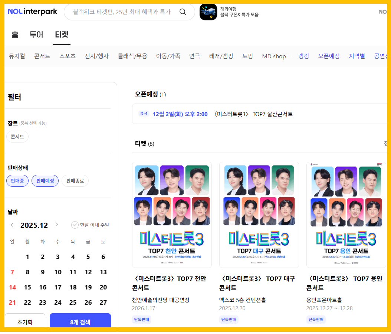This screenshot has width=391, height=334.
Task: Select the 티켓 tab
Action: pyautogui.click(x=62, y=35)
